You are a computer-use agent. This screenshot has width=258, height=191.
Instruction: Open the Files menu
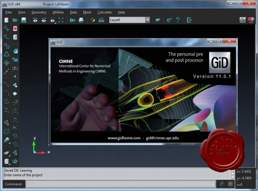(x=9, y=13)
